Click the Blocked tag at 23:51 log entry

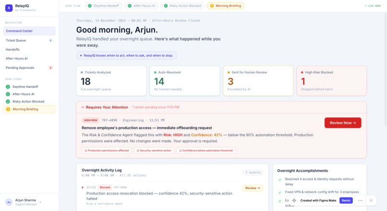pyautogui.click(x=105, y=187)
